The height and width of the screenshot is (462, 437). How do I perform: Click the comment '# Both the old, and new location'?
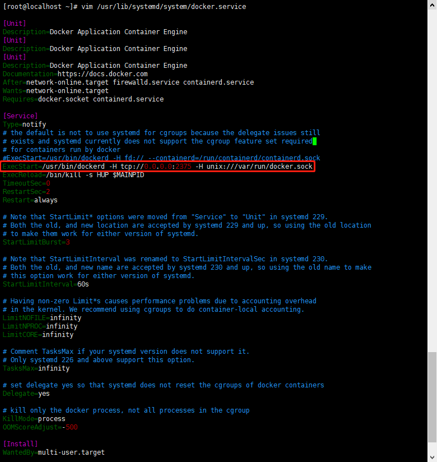[187, 225]
